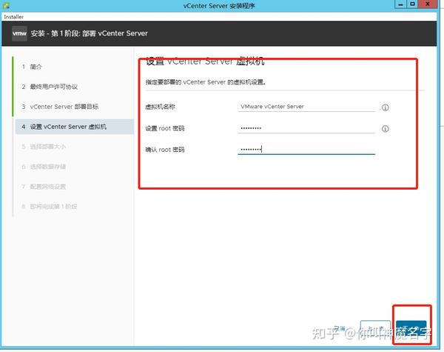The width and height of the screenshot is (444, 352).
Task: Click the installer app icon in title bar
Action: (x=6, y=5)
